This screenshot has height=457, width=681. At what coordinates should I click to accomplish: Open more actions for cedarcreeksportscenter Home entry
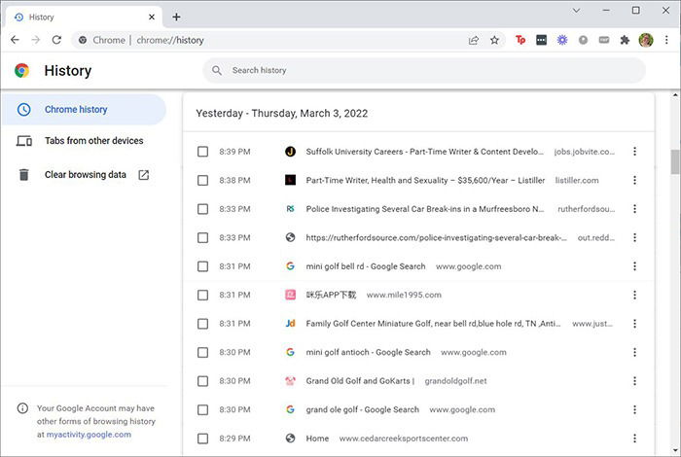coord(634,439)
